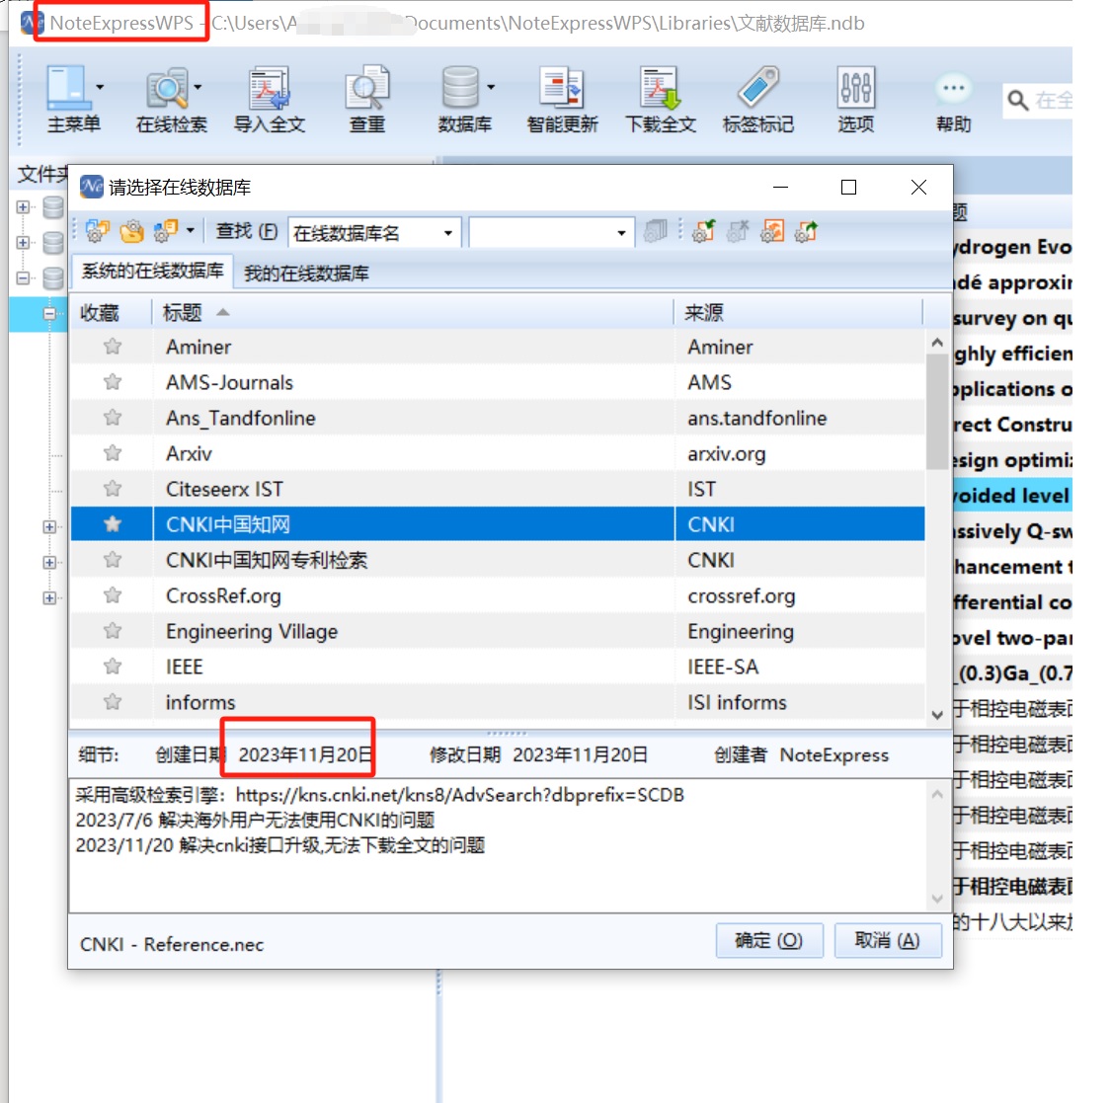Click 查找 (F) find label button
The height and width of the screenshot is (1103, 1111).
click(x=247, y=231)
